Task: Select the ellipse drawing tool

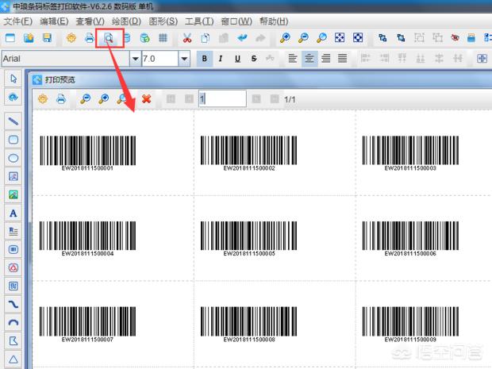Action: [13, 158]
